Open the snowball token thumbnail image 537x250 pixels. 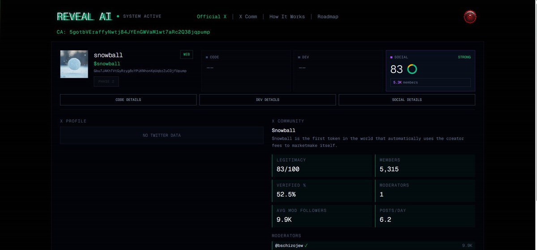pos(74,64)
